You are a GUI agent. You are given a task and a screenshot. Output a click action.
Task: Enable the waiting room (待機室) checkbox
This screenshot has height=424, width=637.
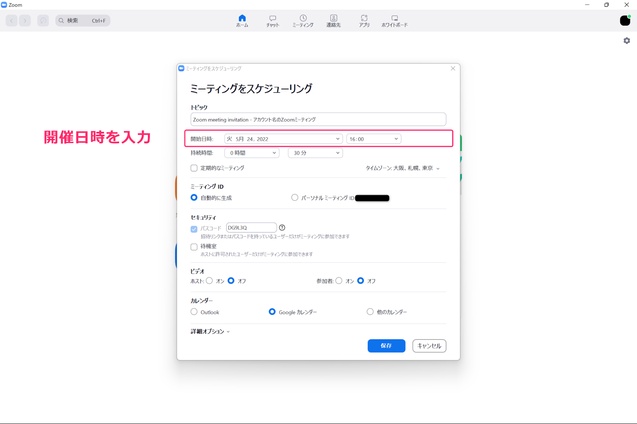[x=194, y=247]
